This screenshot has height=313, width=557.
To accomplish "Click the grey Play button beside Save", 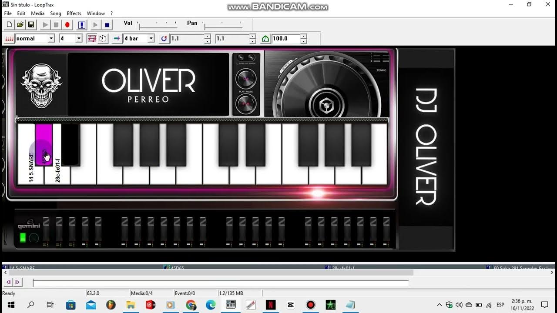I will [x=45, y=25].
